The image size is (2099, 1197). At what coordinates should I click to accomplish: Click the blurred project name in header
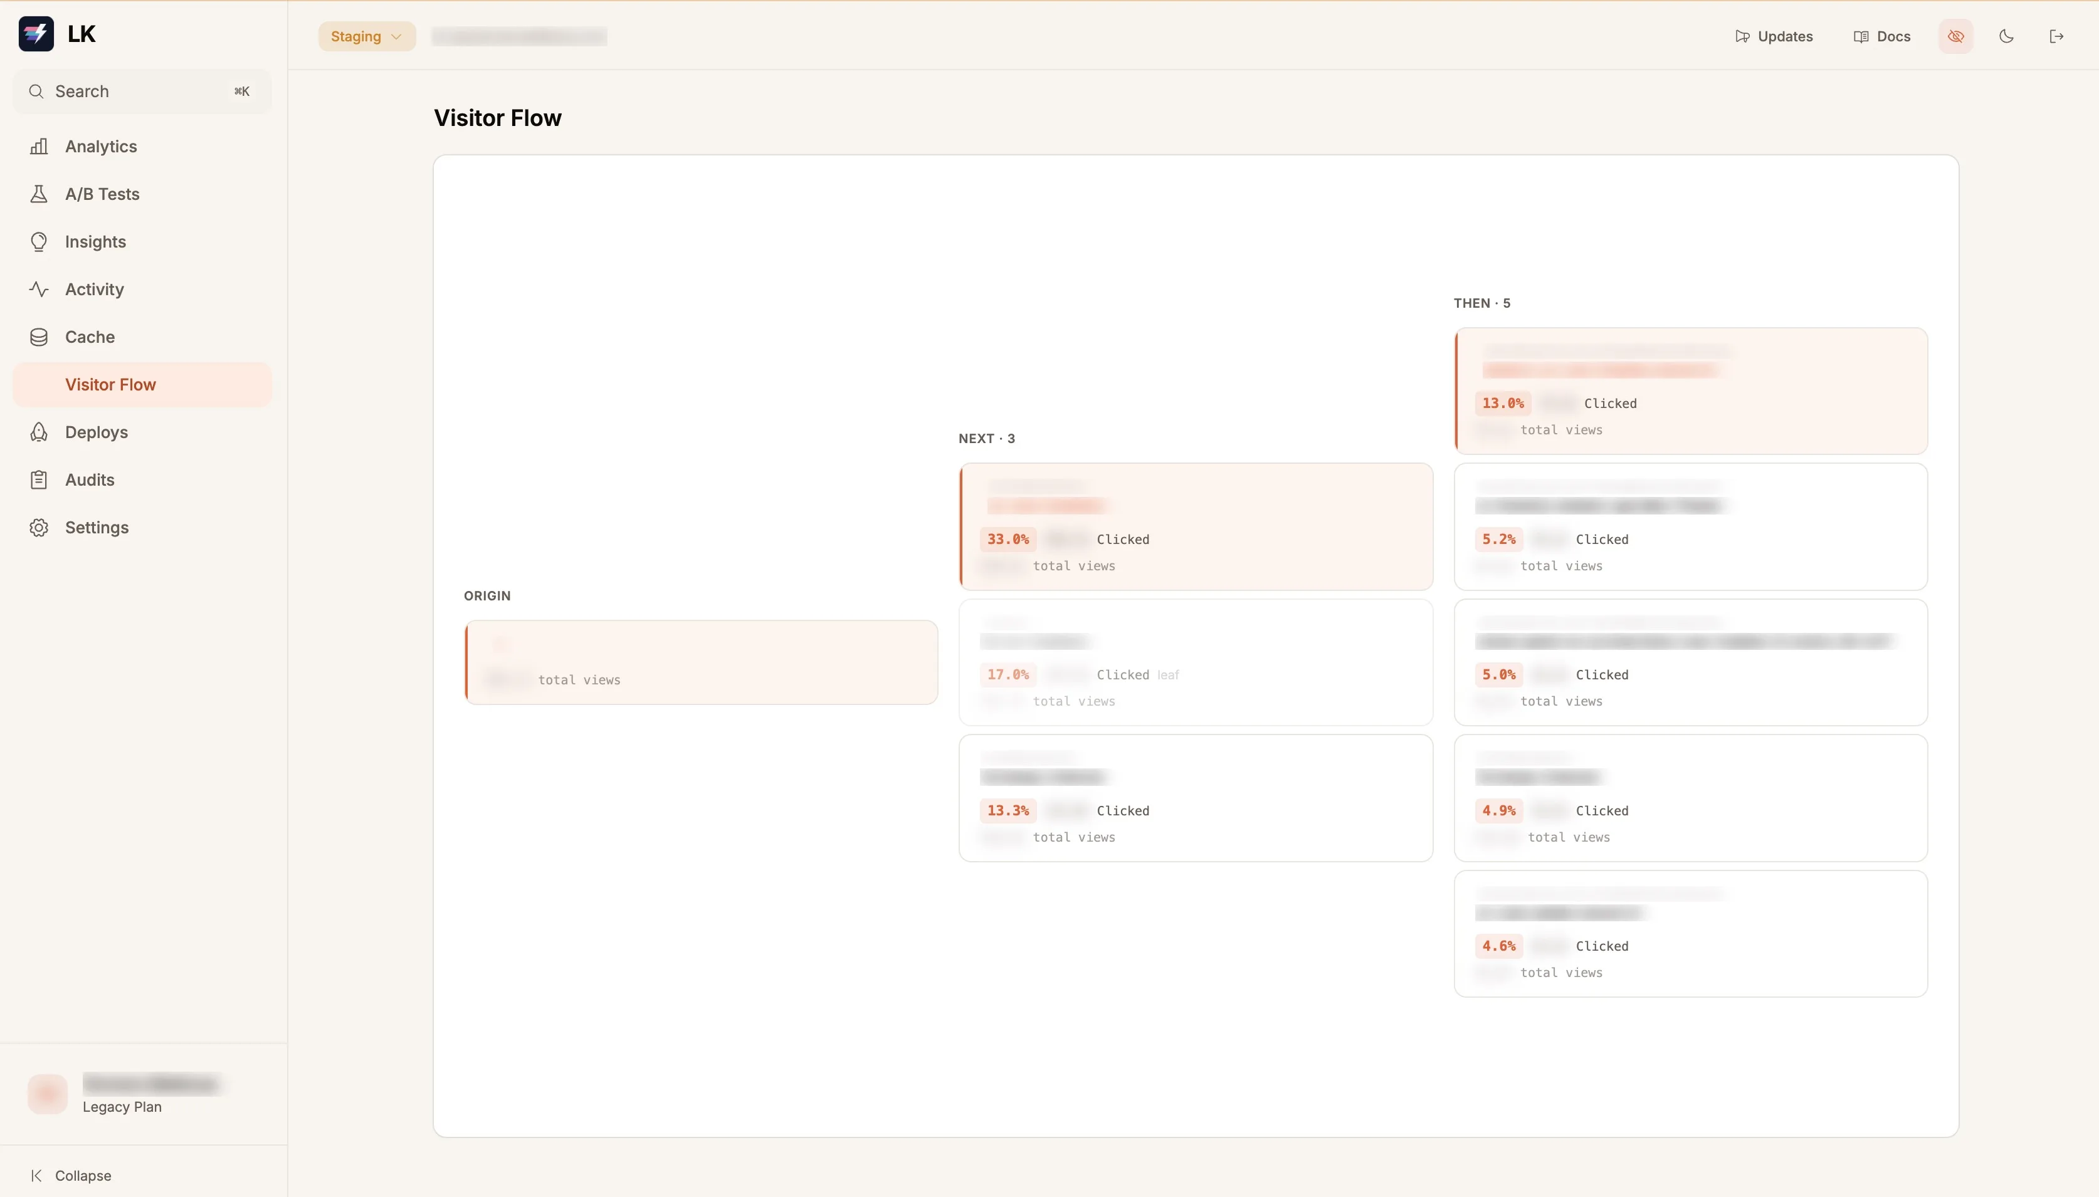point(520,36)
